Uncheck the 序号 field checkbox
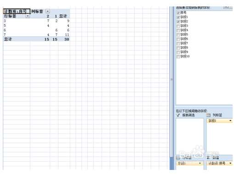The width and height of the screenshot is (234, 175). coord(178,13)
